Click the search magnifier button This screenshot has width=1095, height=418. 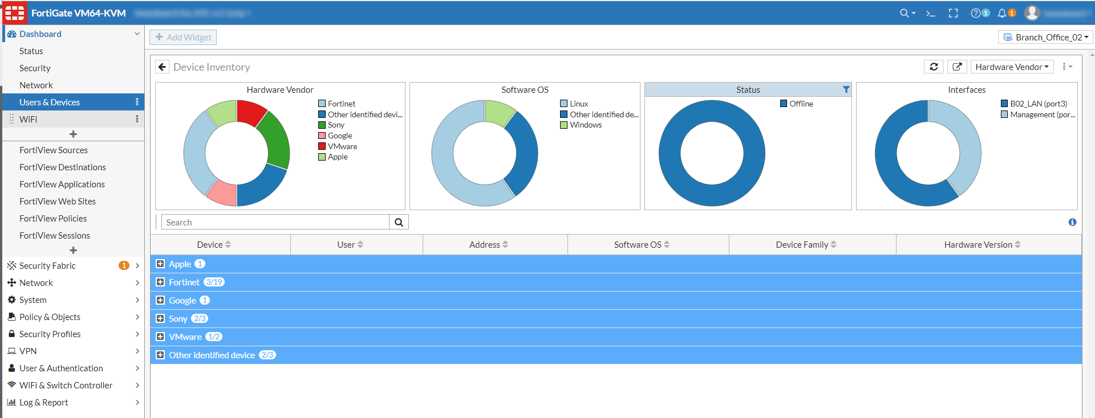click(399, 223)
